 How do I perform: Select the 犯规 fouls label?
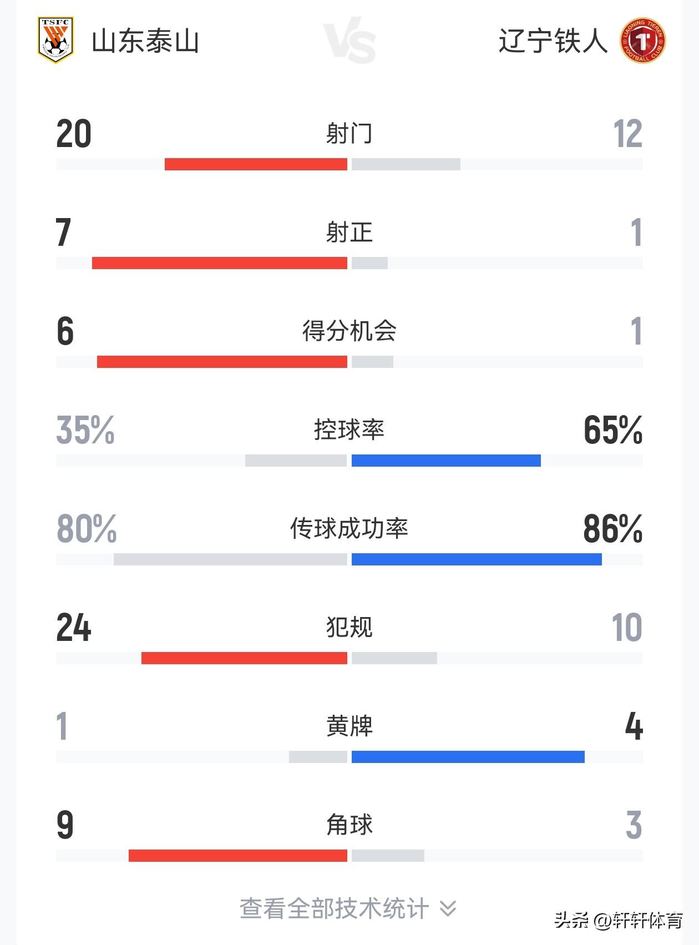point(349,627)
